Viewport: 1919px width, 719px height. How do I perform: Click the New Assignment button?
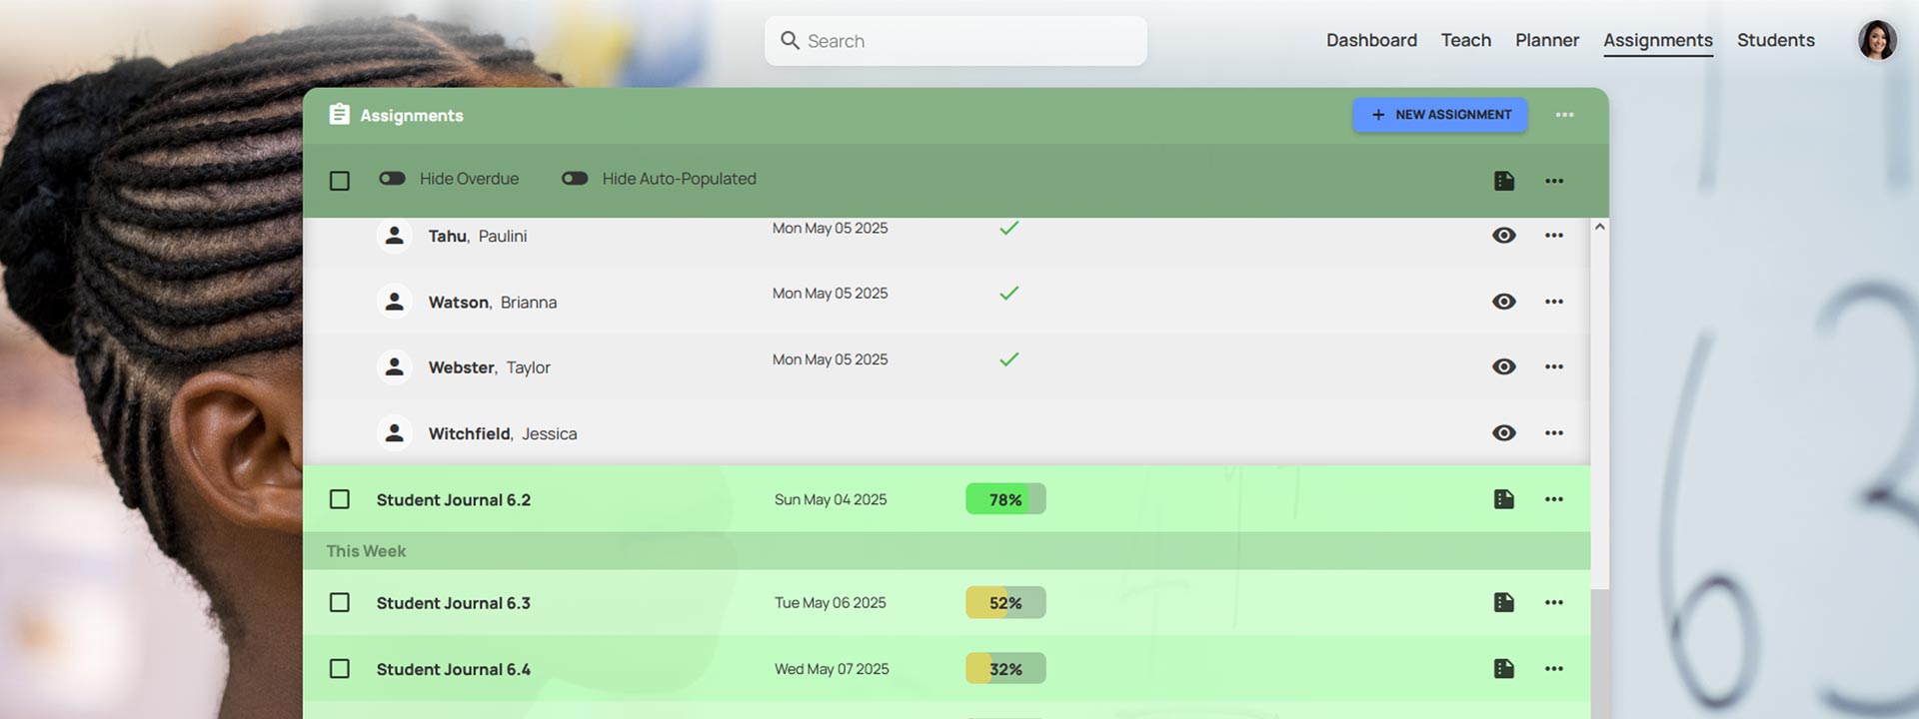(x=1440, y=115)
